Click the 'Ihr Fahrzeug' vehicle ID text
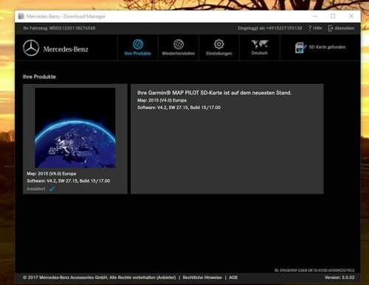The image size is (369, 285). tap(59, 28)
